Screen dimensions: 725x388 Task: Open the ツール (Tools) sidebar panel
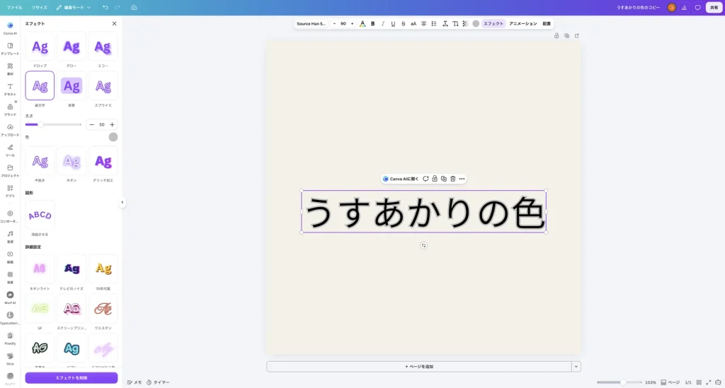coord(10,150)
